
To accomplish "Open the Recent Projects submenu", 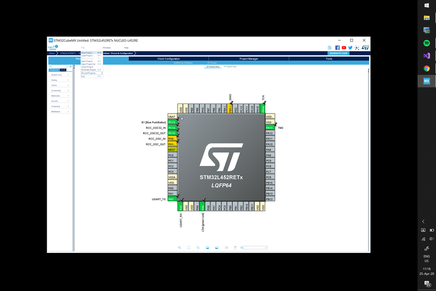I will tap(92, 73).
